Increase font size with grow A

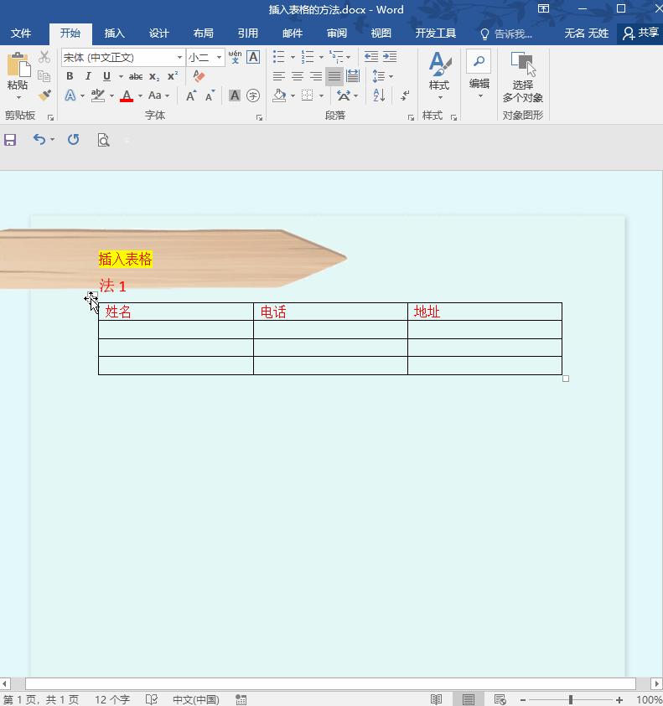[x=191, y=95]
